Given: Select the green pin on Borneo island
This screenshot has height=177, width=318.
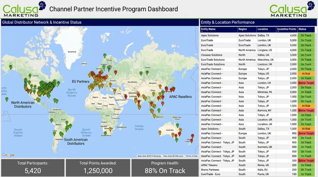Looking at the screenshot, I should (x=159, y=110).
